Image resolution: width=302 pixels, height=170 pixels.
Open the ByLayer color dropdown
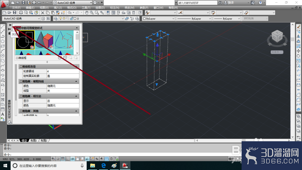point(159,18)
